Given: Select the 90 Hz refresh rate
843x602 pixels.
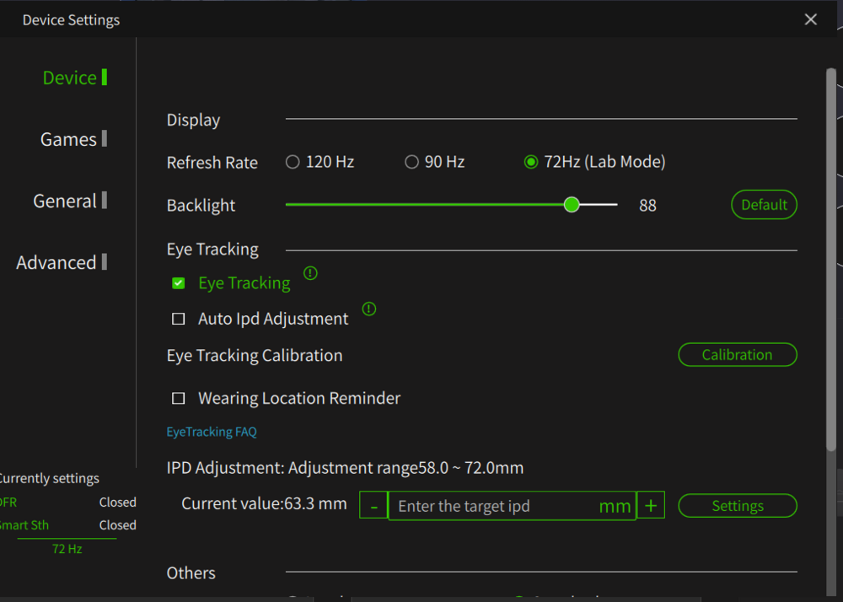Looking at the screenshot, I should pos(411,162).
